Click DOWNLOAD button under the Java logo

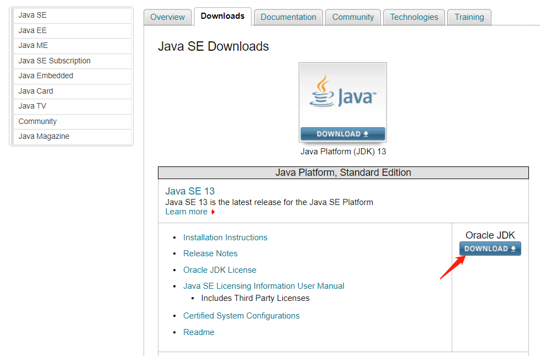click(x=343, y=134)
